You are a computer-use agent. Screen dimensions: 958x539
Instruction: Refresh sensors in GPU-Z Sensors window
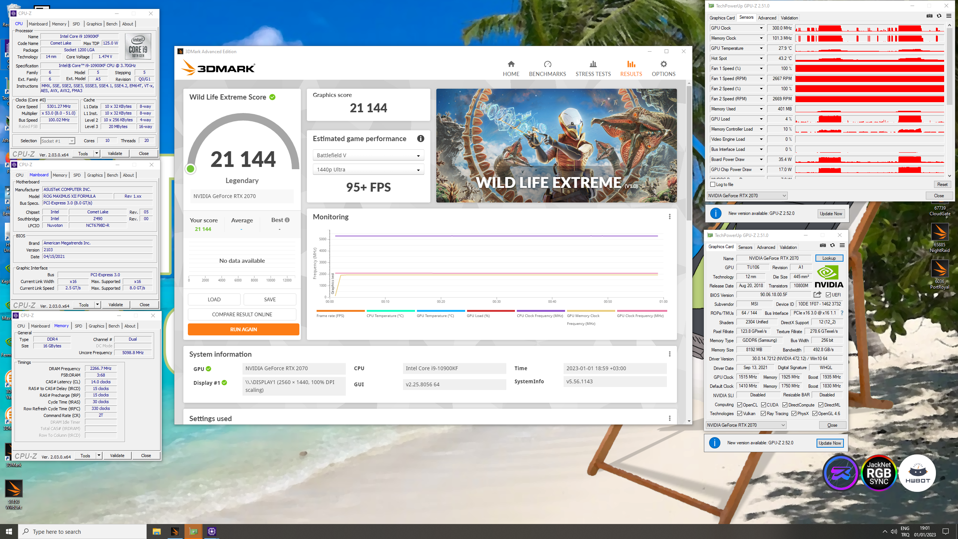pyautogui.click(x=939, y=16)
